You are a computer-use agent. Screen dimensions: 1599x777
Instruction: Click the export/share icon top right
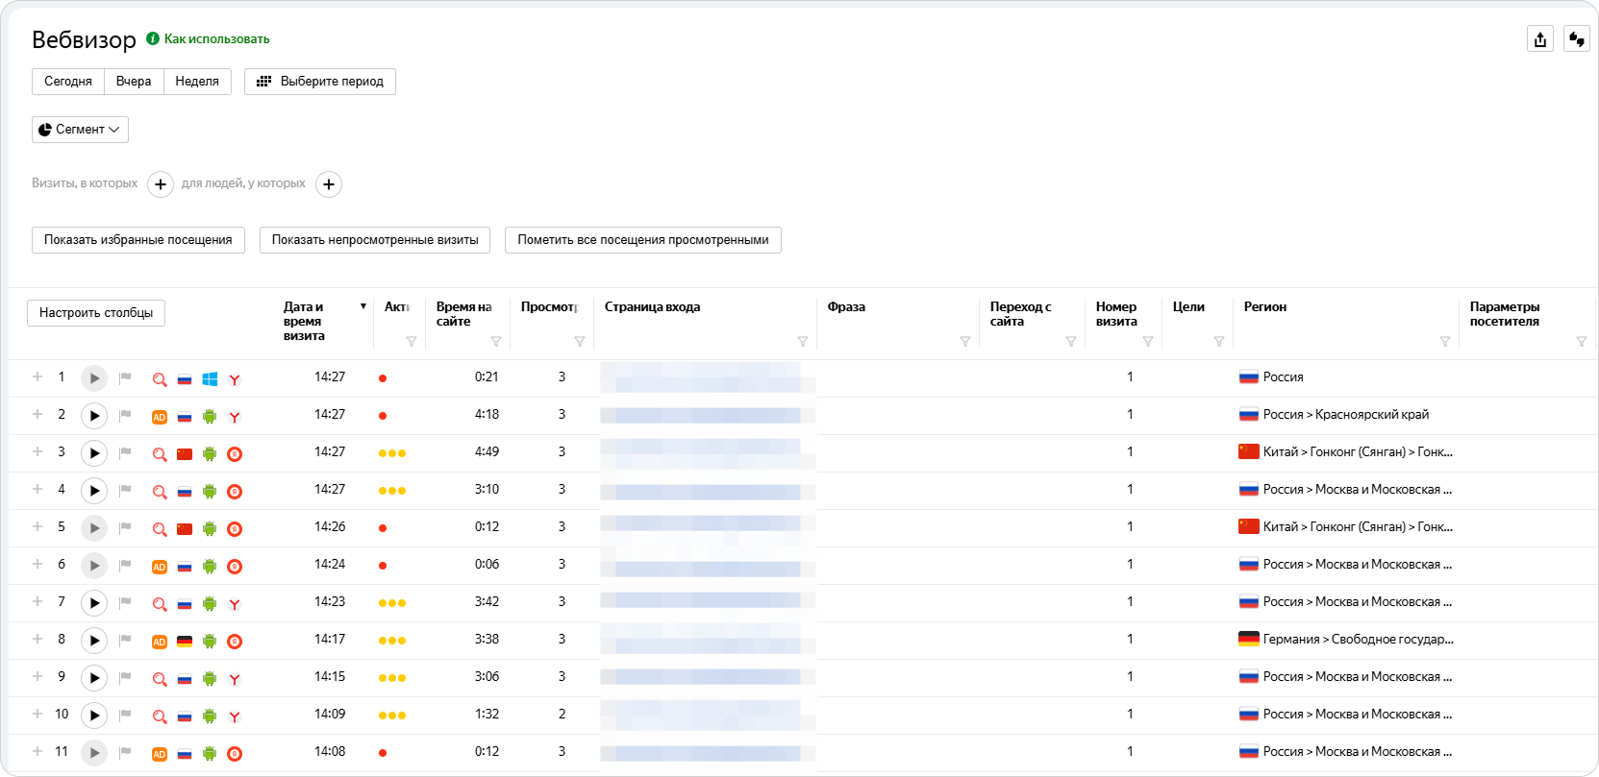1540,39
